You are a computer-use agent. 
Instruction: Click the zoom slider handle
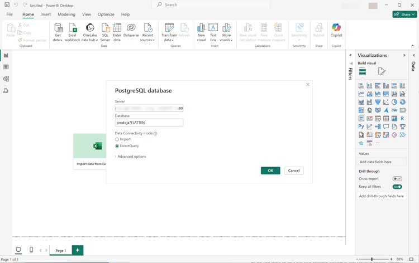click(x=372, y=259)
